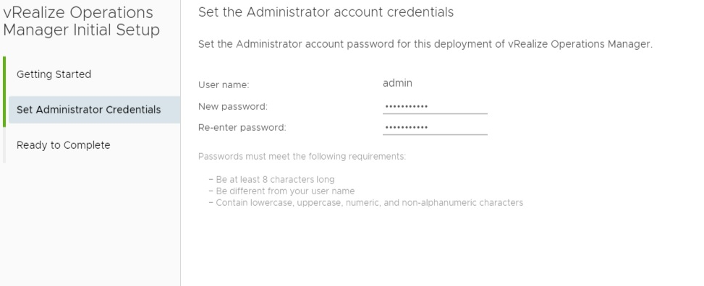This screenshot has height=286, width=704.
Task: Click the 8 characters long requirement line
Action: [x=271, y=180]
